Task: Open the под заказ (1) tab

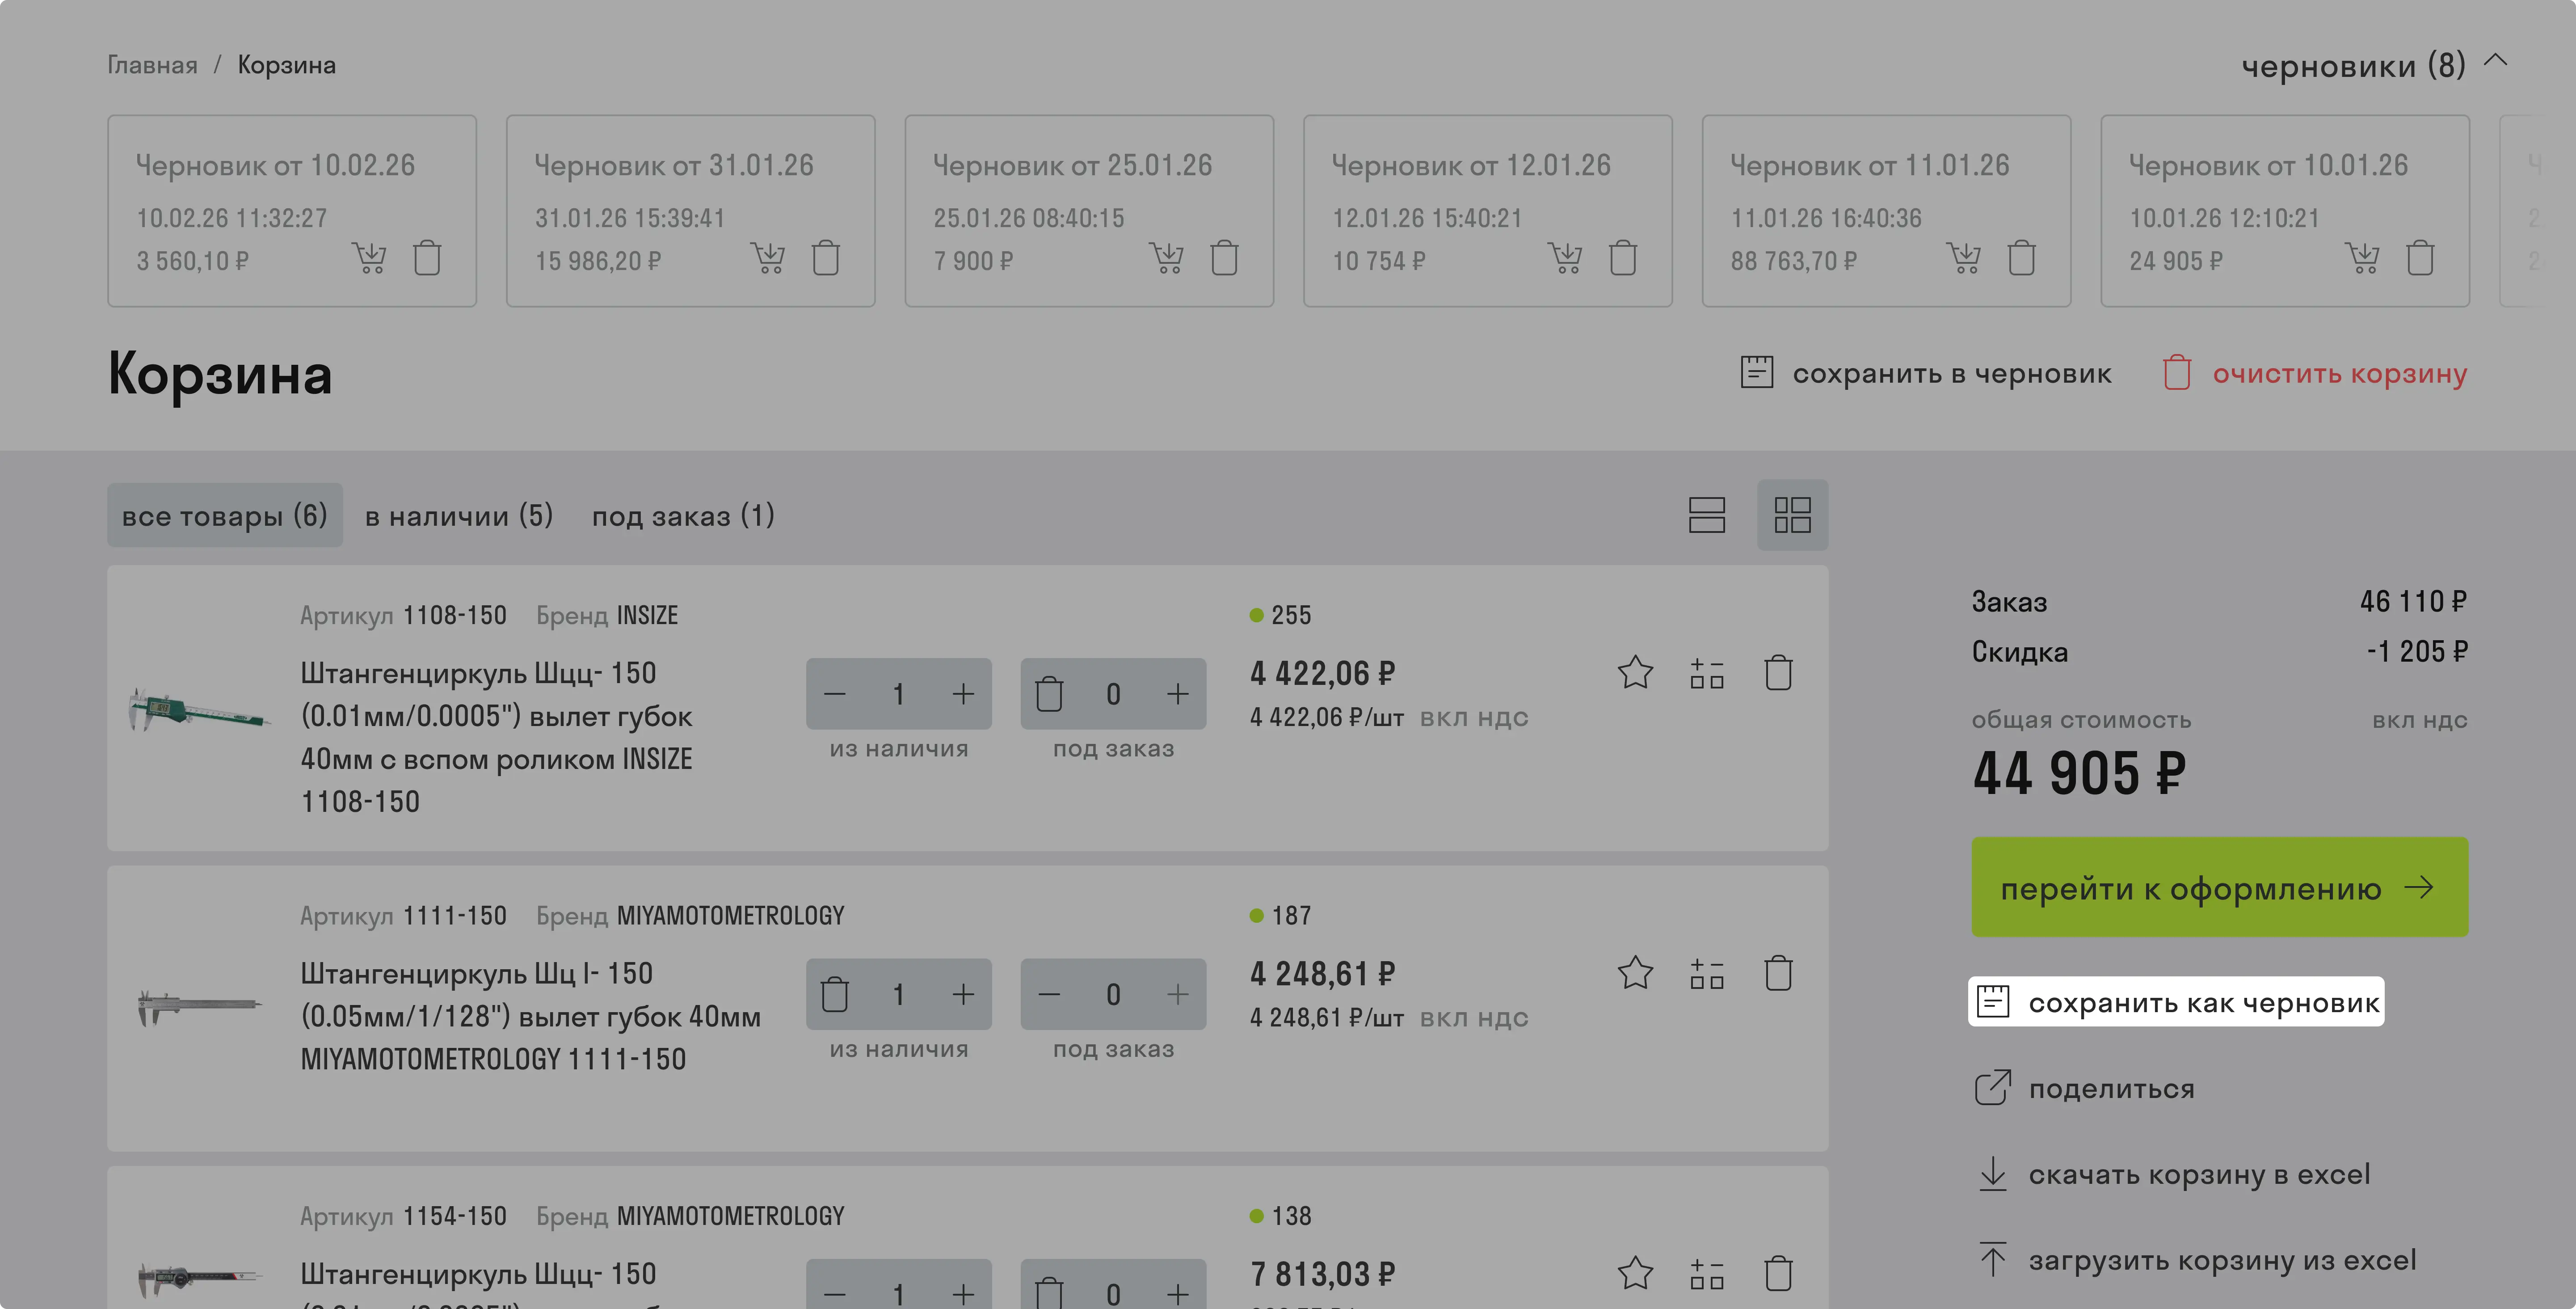Action: [683, 516]
